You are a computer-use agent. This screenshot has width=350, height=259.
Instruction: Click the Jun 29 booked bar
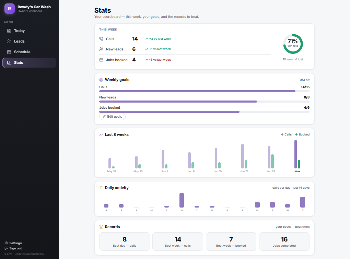click(x=272, y=161)
